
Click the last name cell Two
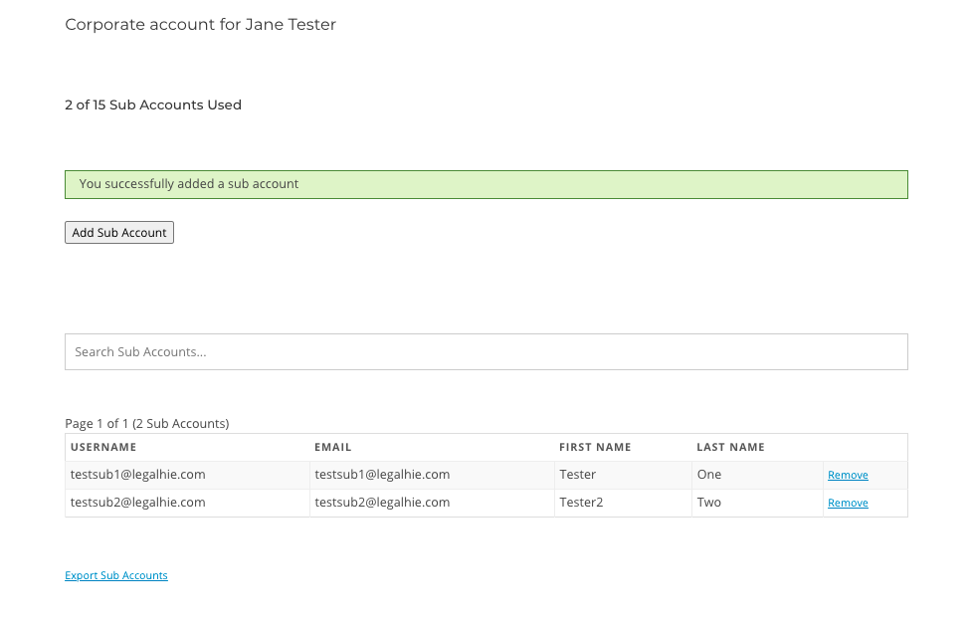(757, 503)
